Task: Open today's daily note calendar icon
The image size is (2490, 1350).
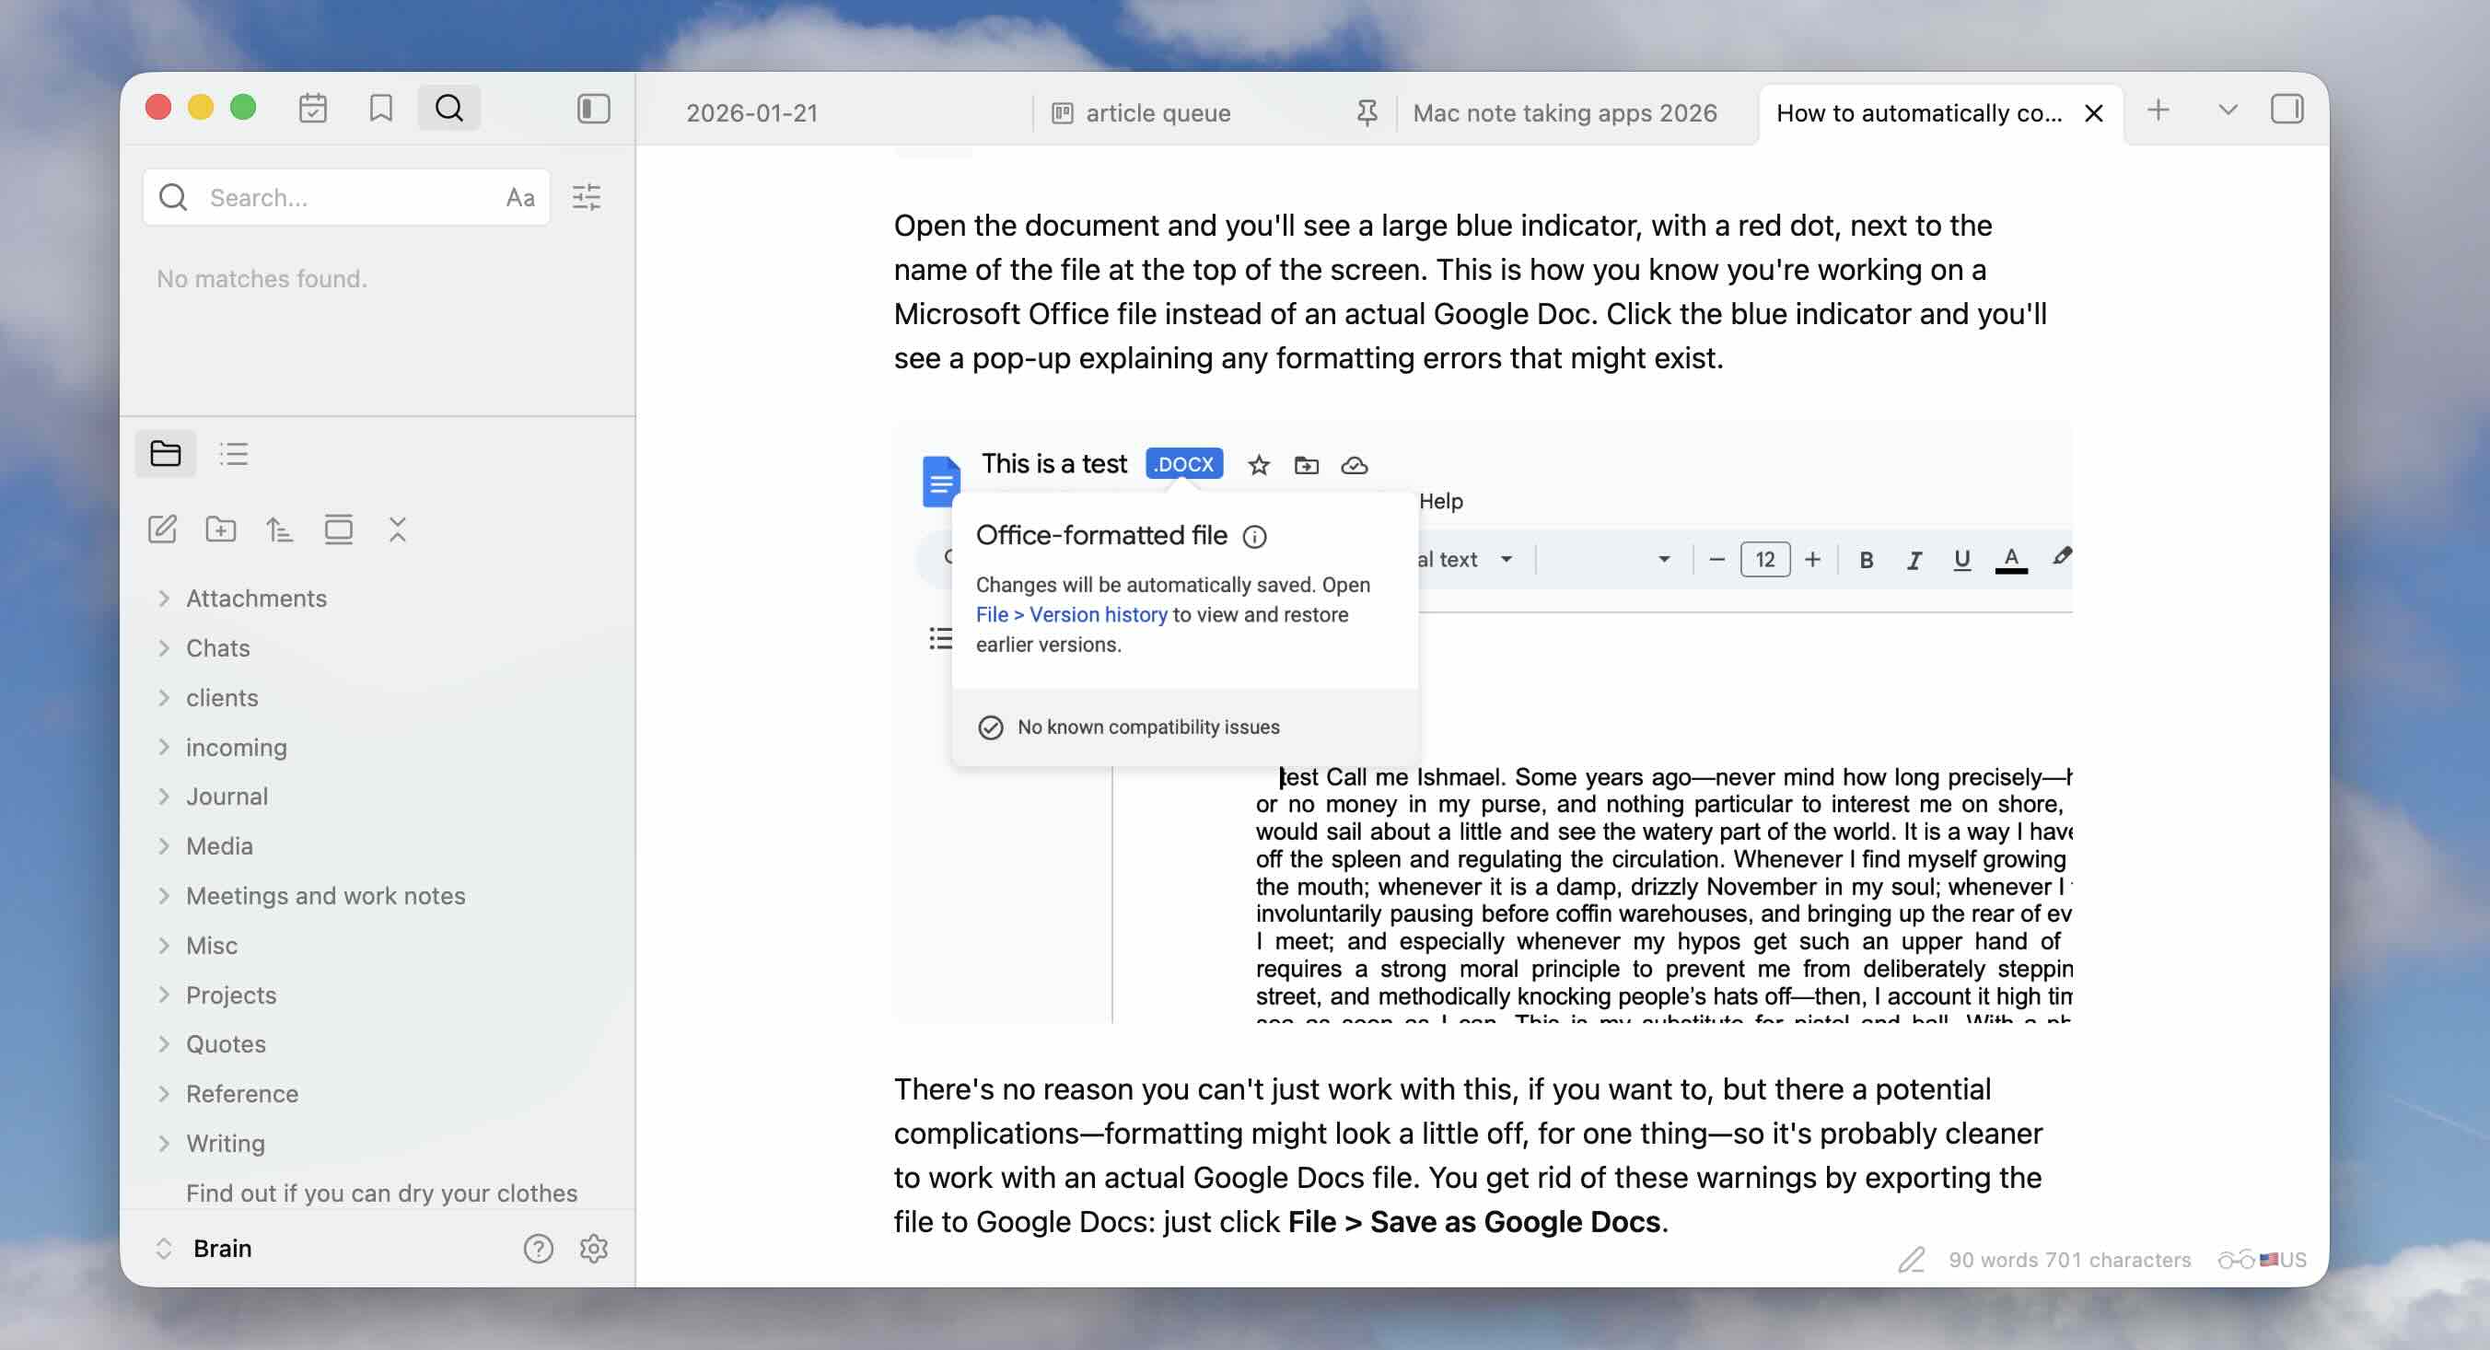Action: [312, 109]
